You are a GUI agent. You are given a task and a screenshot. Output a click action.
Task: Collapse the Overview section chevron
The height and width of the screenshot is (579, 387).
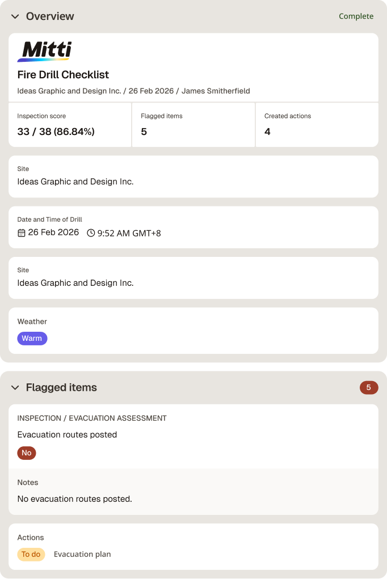point(15,16)
